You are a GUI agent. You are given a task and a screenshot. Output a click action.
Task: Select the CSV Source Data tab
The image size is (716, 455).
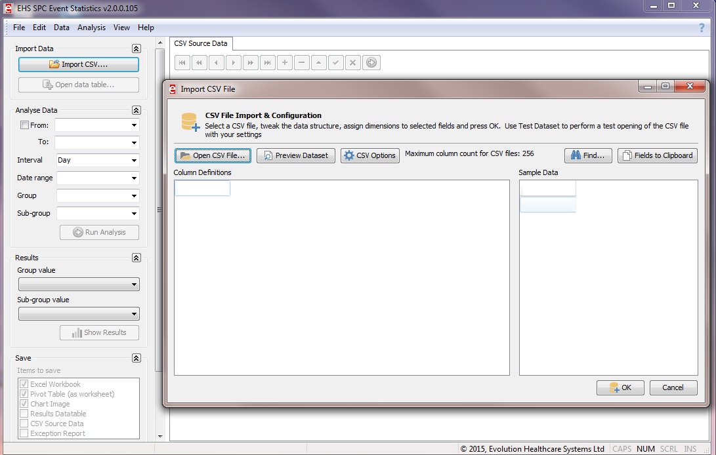(x=201, y=43)
